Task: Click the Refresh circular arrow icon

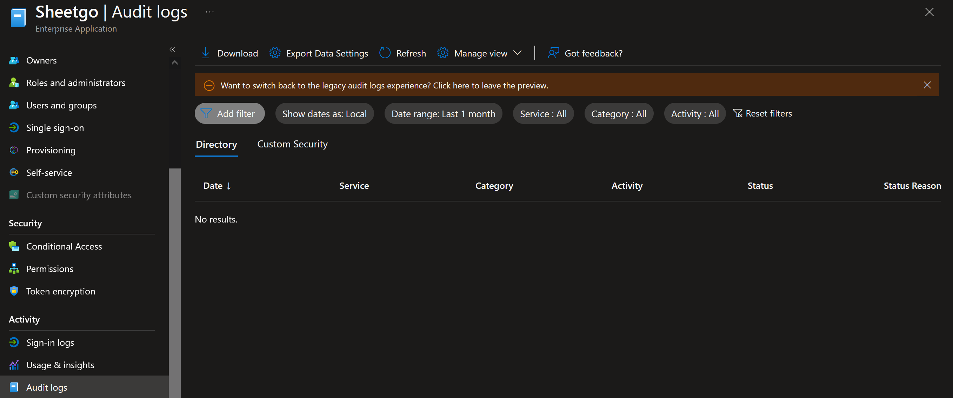Action: pyautogui.click(x=385, y=53)
